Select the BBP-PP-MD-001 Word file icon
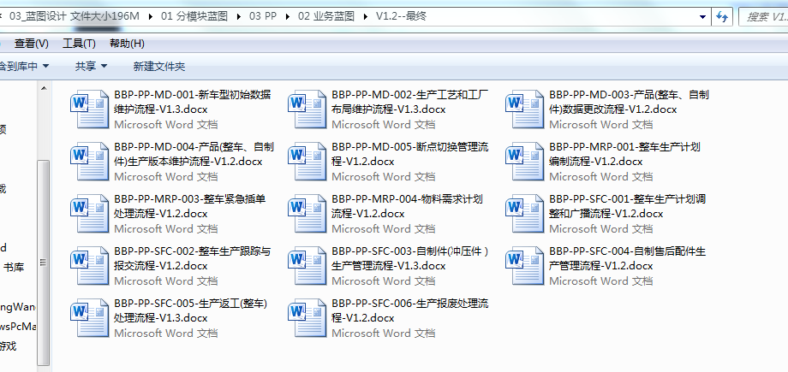 tap(90, 109)
